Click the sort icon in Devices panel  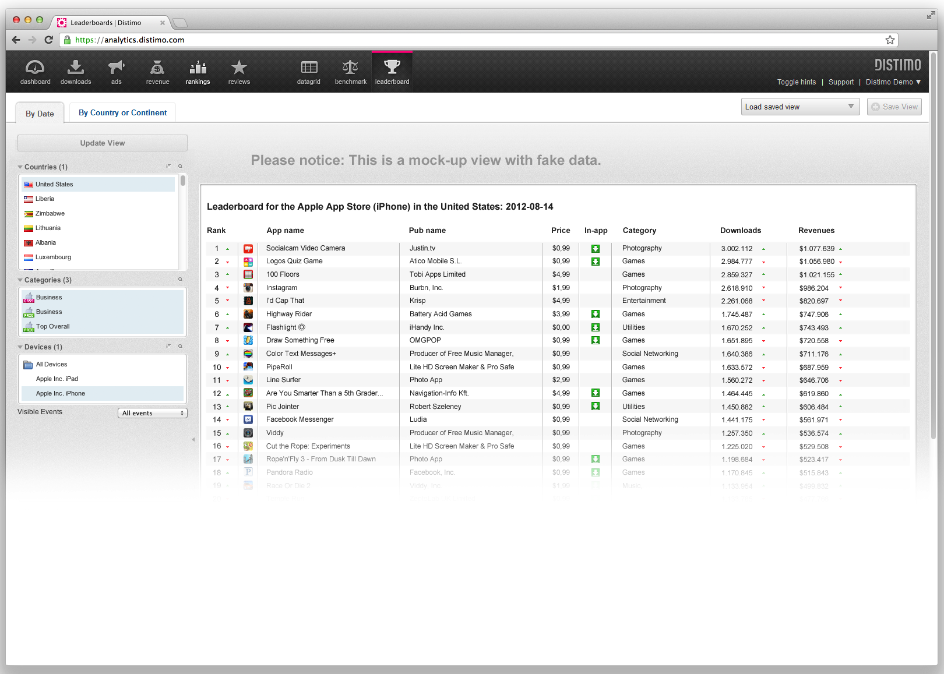168,347
